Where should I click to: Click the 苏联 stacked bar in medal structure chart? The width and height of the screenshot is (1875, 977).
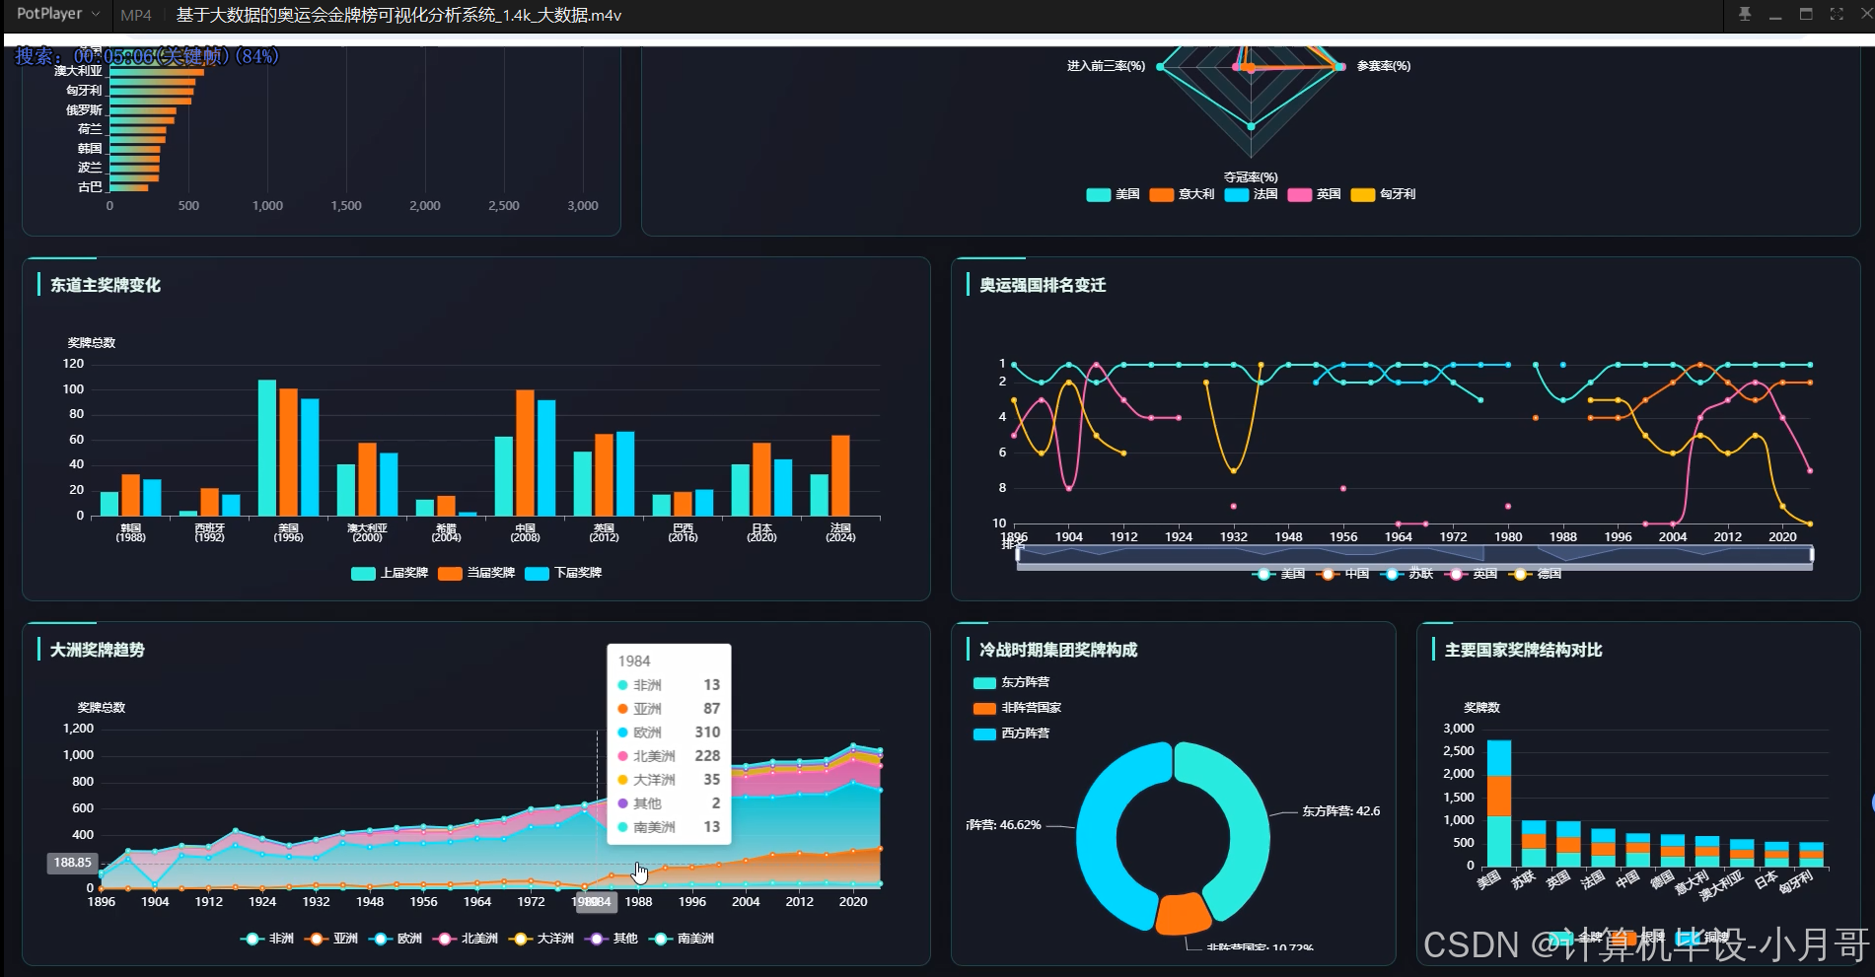tap(1534, 844)
